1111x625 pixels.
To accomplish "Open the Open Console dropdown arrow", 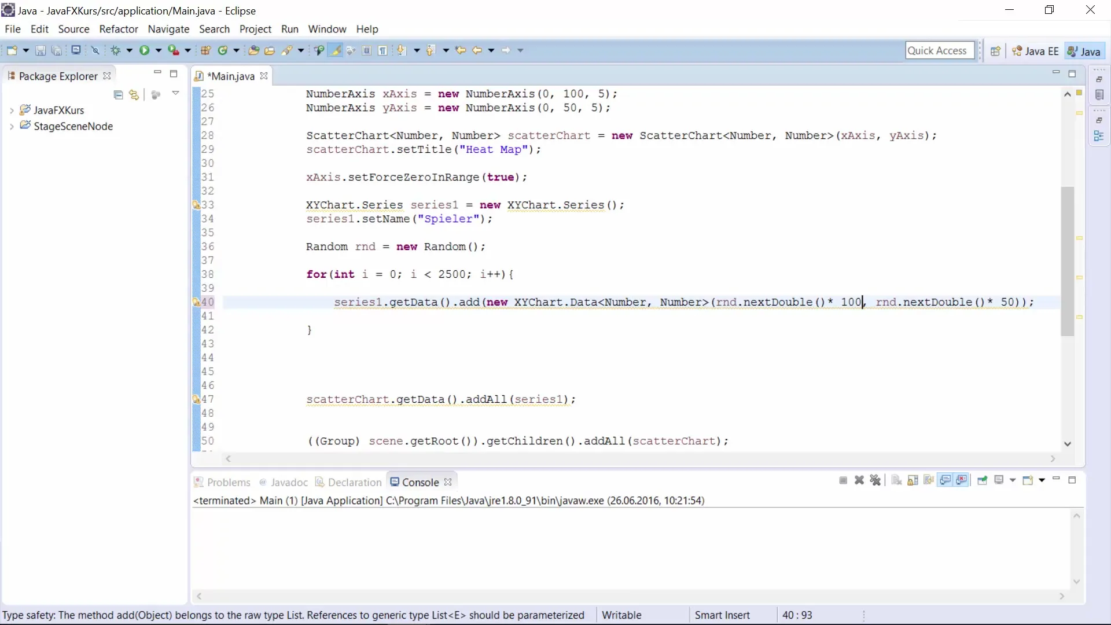I will [x=1042, y=480].
